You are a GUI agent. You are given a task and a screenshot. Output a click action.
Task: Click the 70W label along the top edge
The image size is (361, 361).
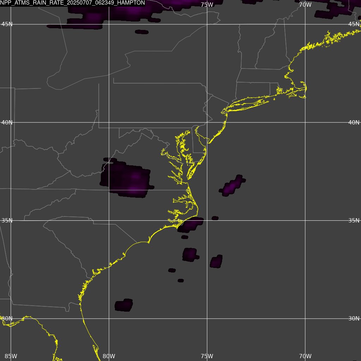point(305,5)
